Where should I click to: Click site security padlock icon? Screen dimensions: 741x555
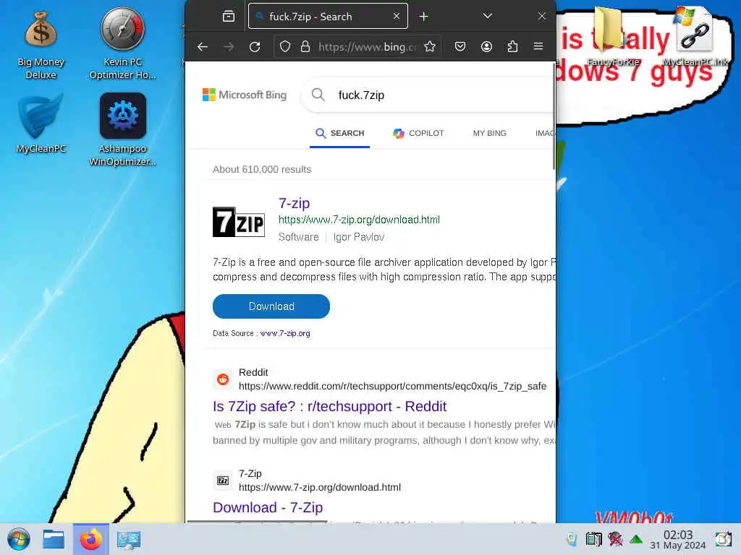coord(305,46)
